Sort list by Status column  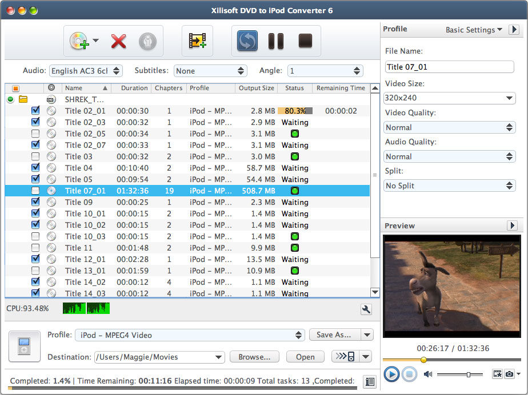click(294, 88)
